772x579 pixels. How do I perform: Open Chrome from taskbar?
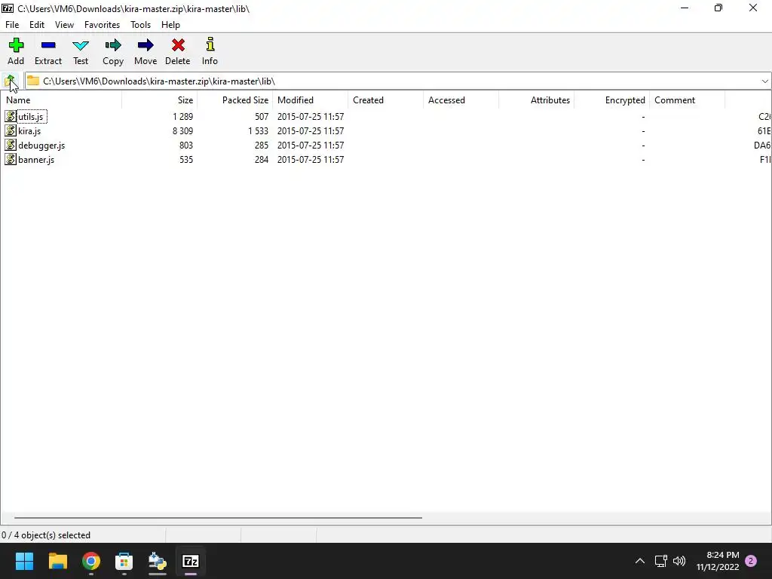pyautogui.click(x=91, y=561)
